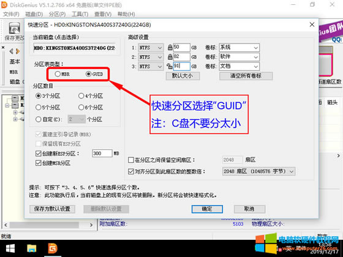Click the DiskGenius taskbar icon

pyautogui.click(x=53, y=248)
